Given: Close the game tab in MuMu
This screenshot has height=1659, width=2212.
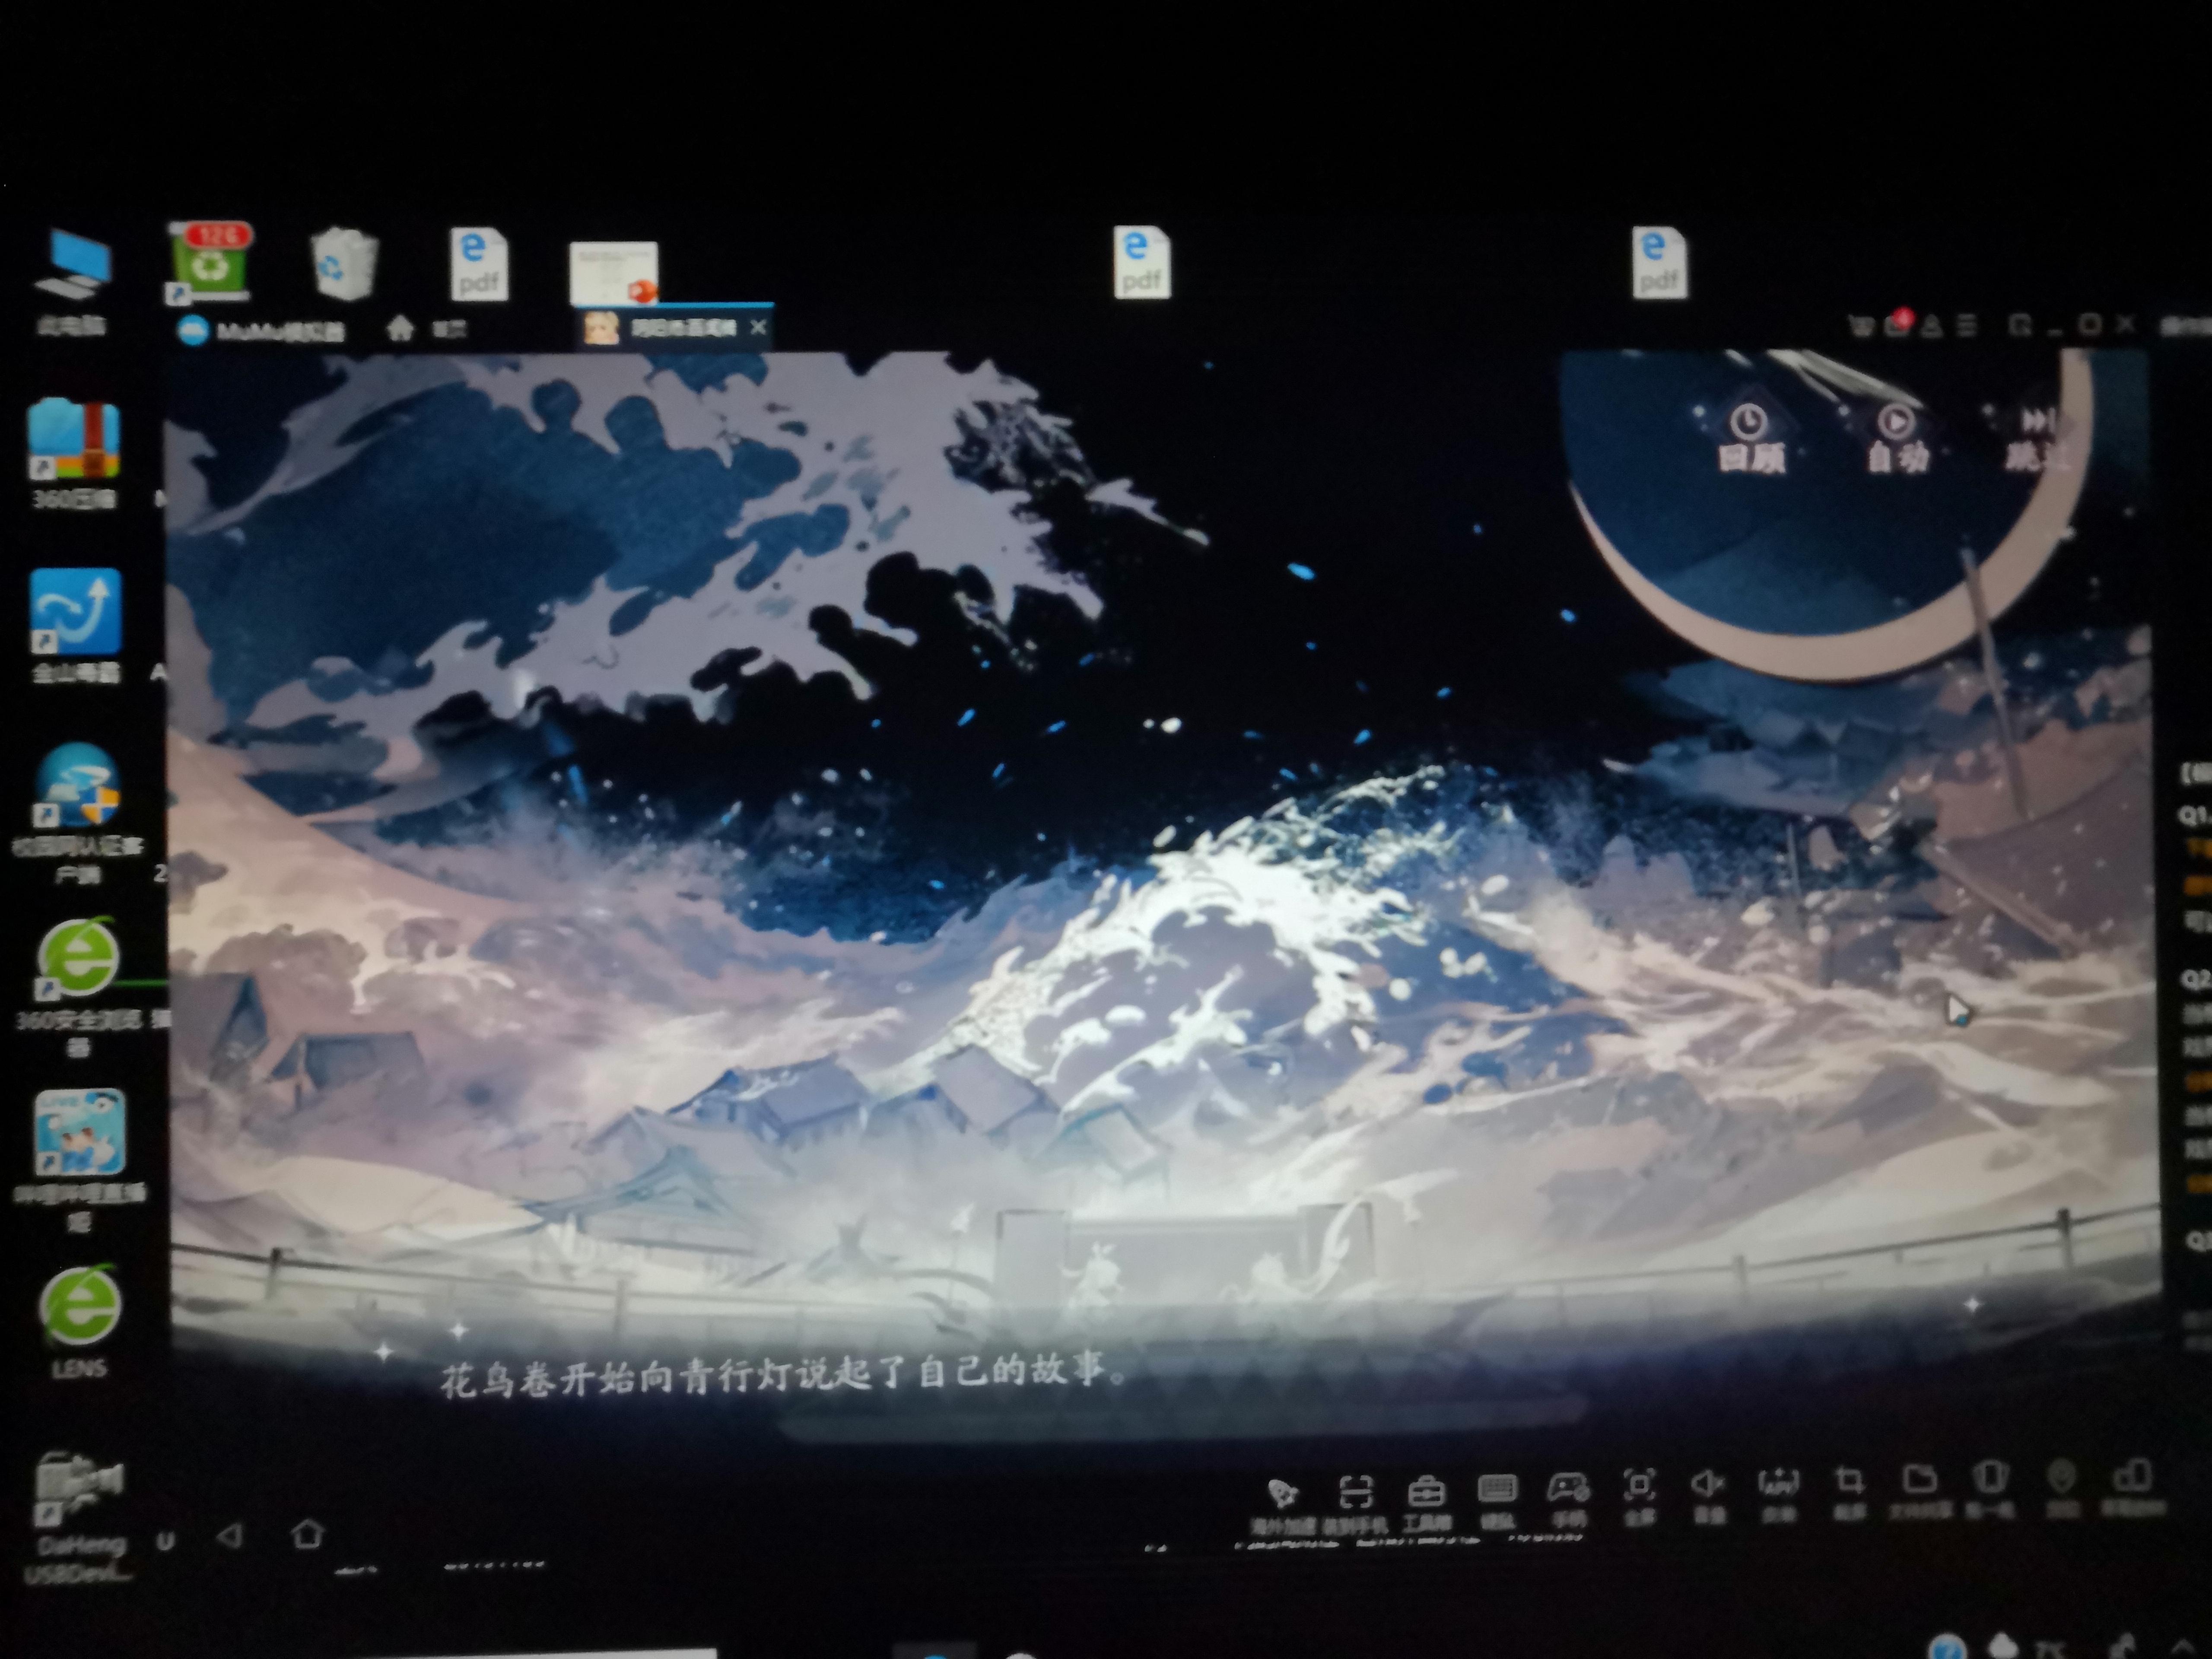Looking at the screenshot, I should coord(758,327).
